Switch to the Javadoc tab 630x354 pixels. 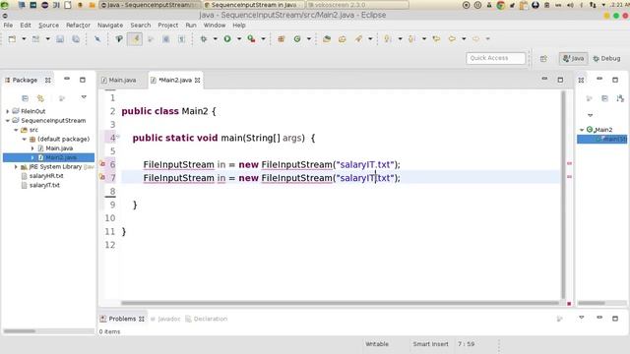[165, 319]
